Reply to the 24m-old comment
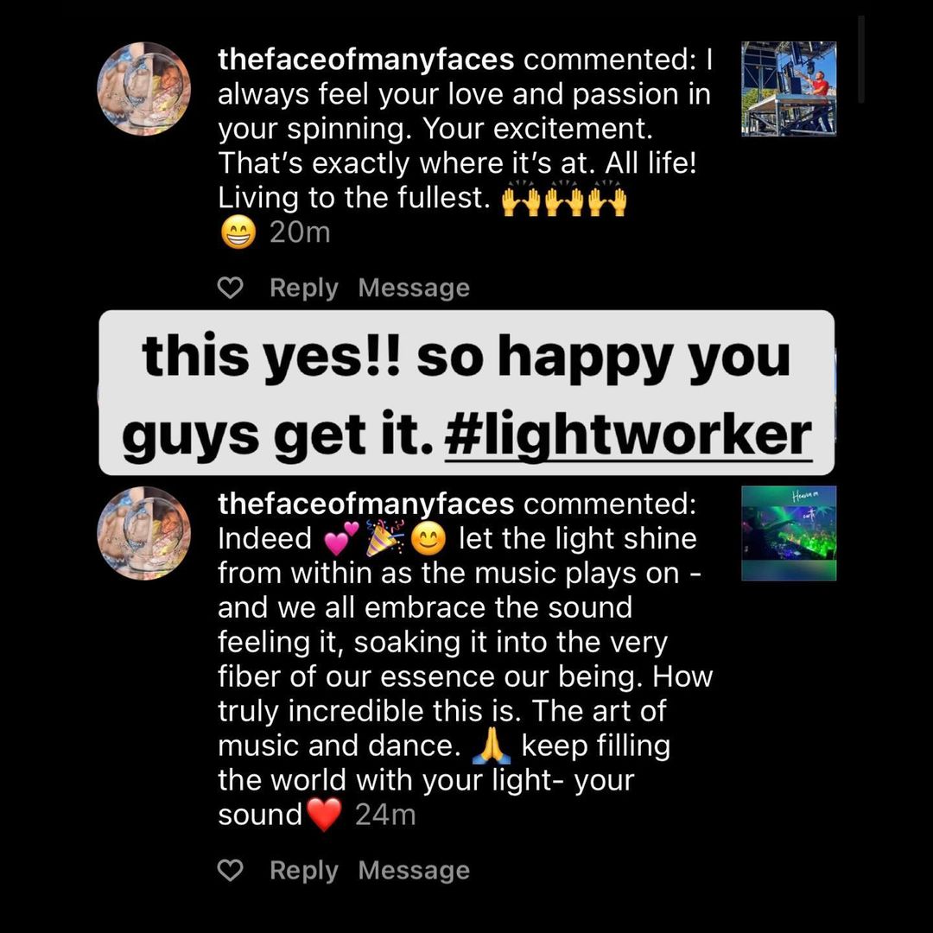This screenshot has width=933, height=933. coord(303,871)
